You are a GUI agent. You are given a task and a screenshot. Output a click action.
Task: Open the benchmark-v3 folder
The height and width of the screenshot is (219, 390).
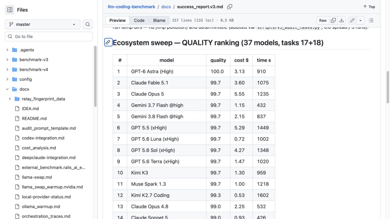click(x=34, y=60)
